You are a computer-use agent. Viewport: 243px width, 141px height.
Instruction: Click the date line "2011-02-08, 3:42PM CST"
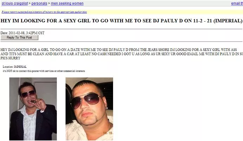(26, 33)
